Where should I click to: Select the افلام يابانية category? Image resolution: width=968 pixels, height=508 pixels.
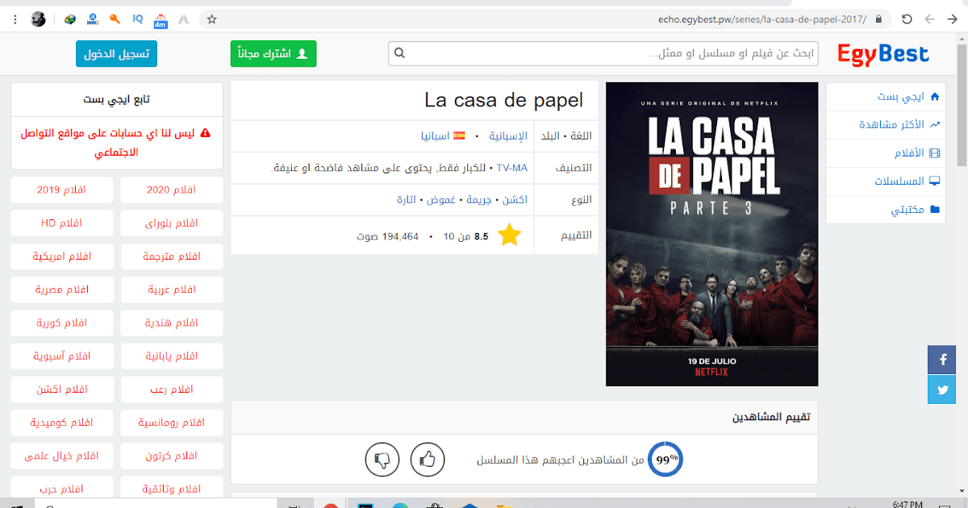tap(172, 356)
